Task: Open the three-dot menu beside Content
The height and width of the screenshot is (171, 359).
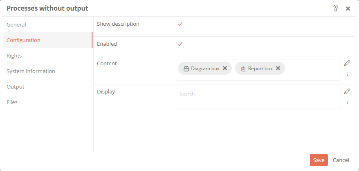Action: [x=347, y=74]
